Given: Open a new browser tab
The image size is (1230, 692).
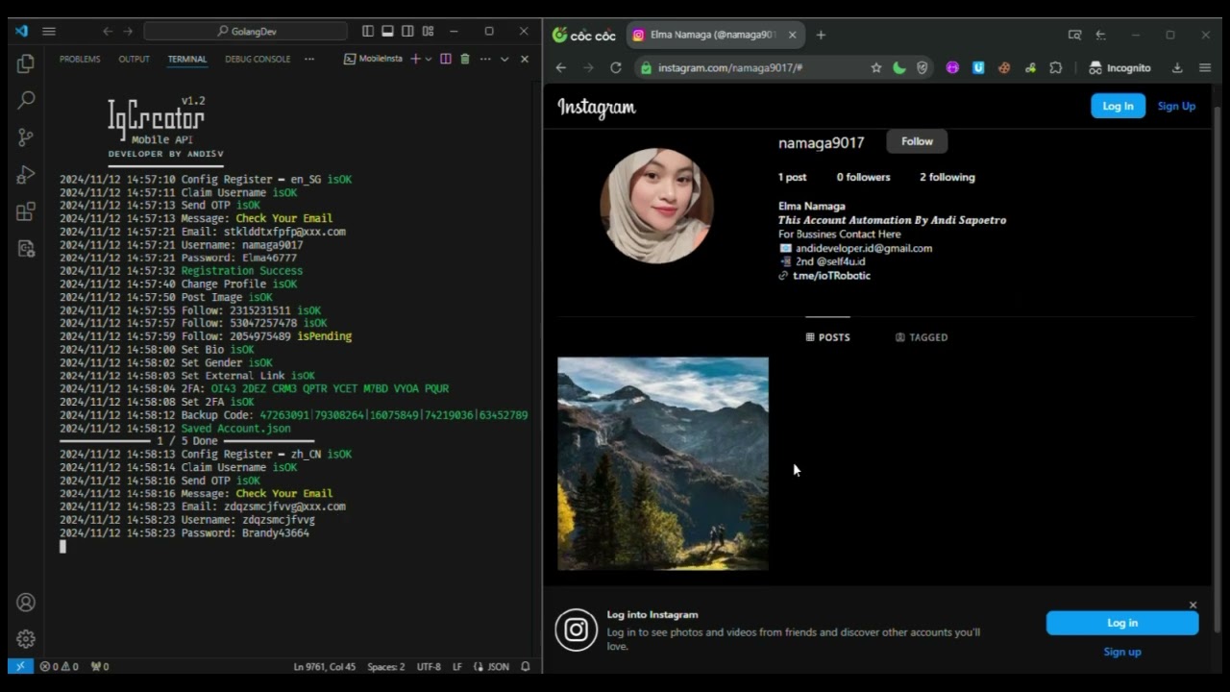Looking at the screenshot, I should (x=821, y=35).
